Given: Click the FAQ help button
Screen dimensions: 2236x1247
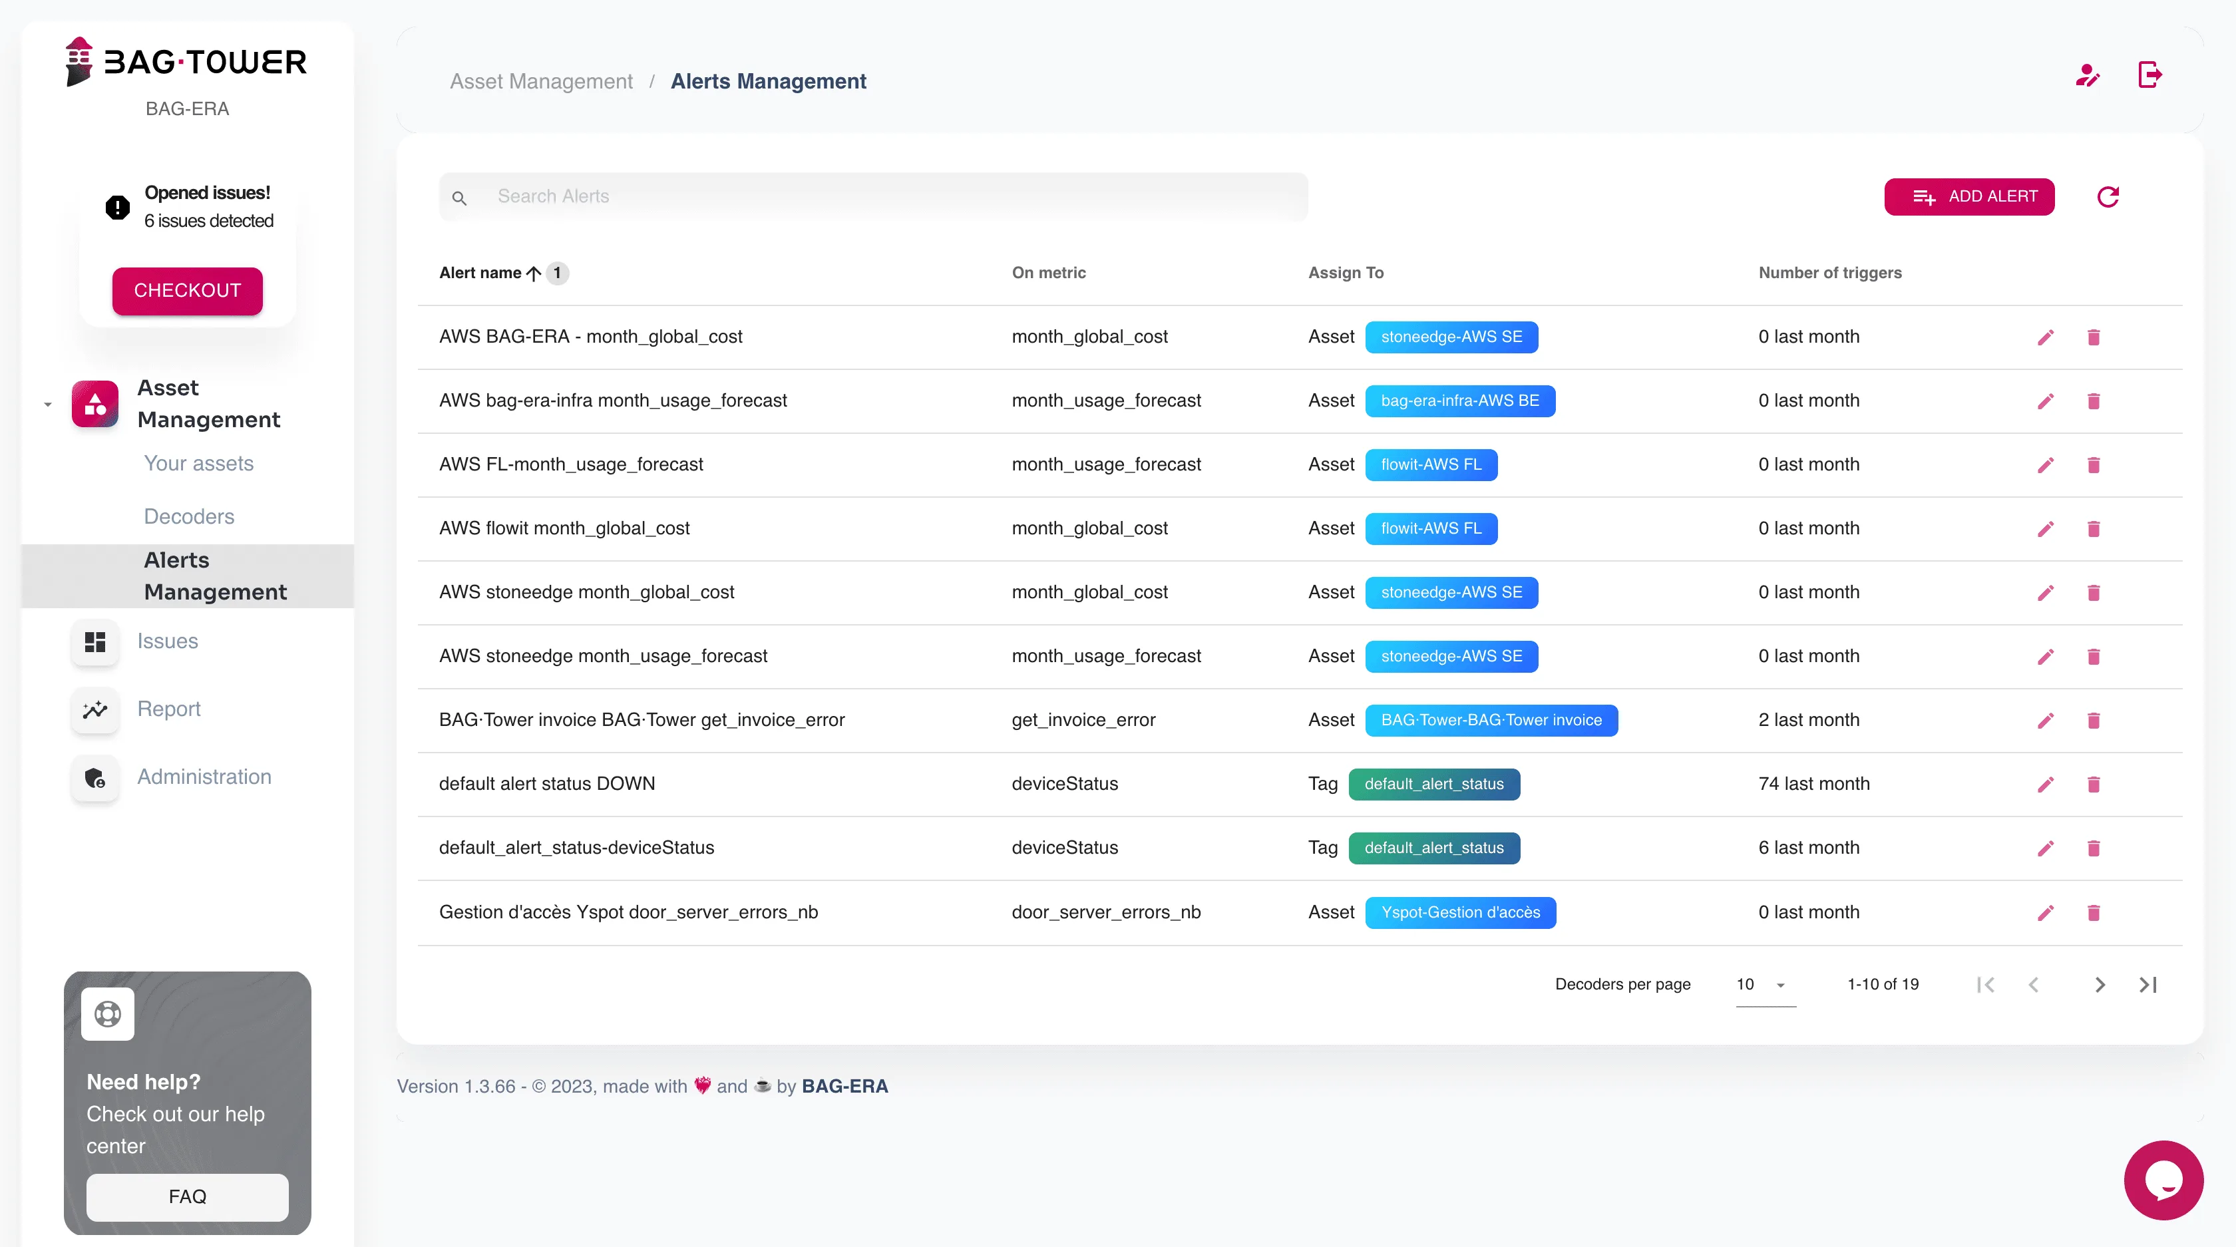Looking at the screenshot, I should [x=188, y=1196].
